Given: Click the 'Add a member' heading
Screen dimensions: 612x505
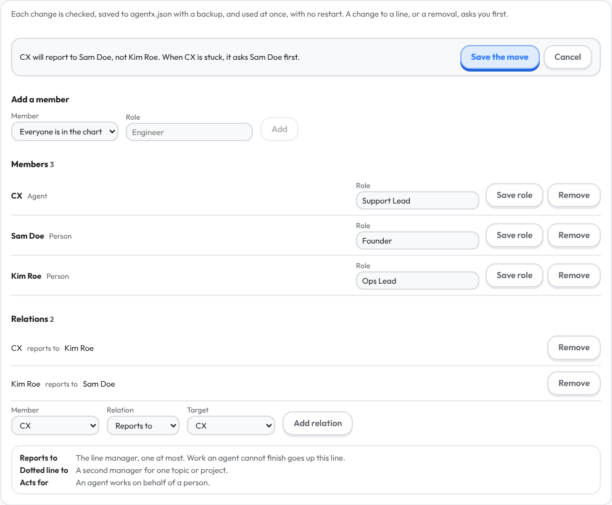Looking at the screenshot, I should click(x=40, y=99).
